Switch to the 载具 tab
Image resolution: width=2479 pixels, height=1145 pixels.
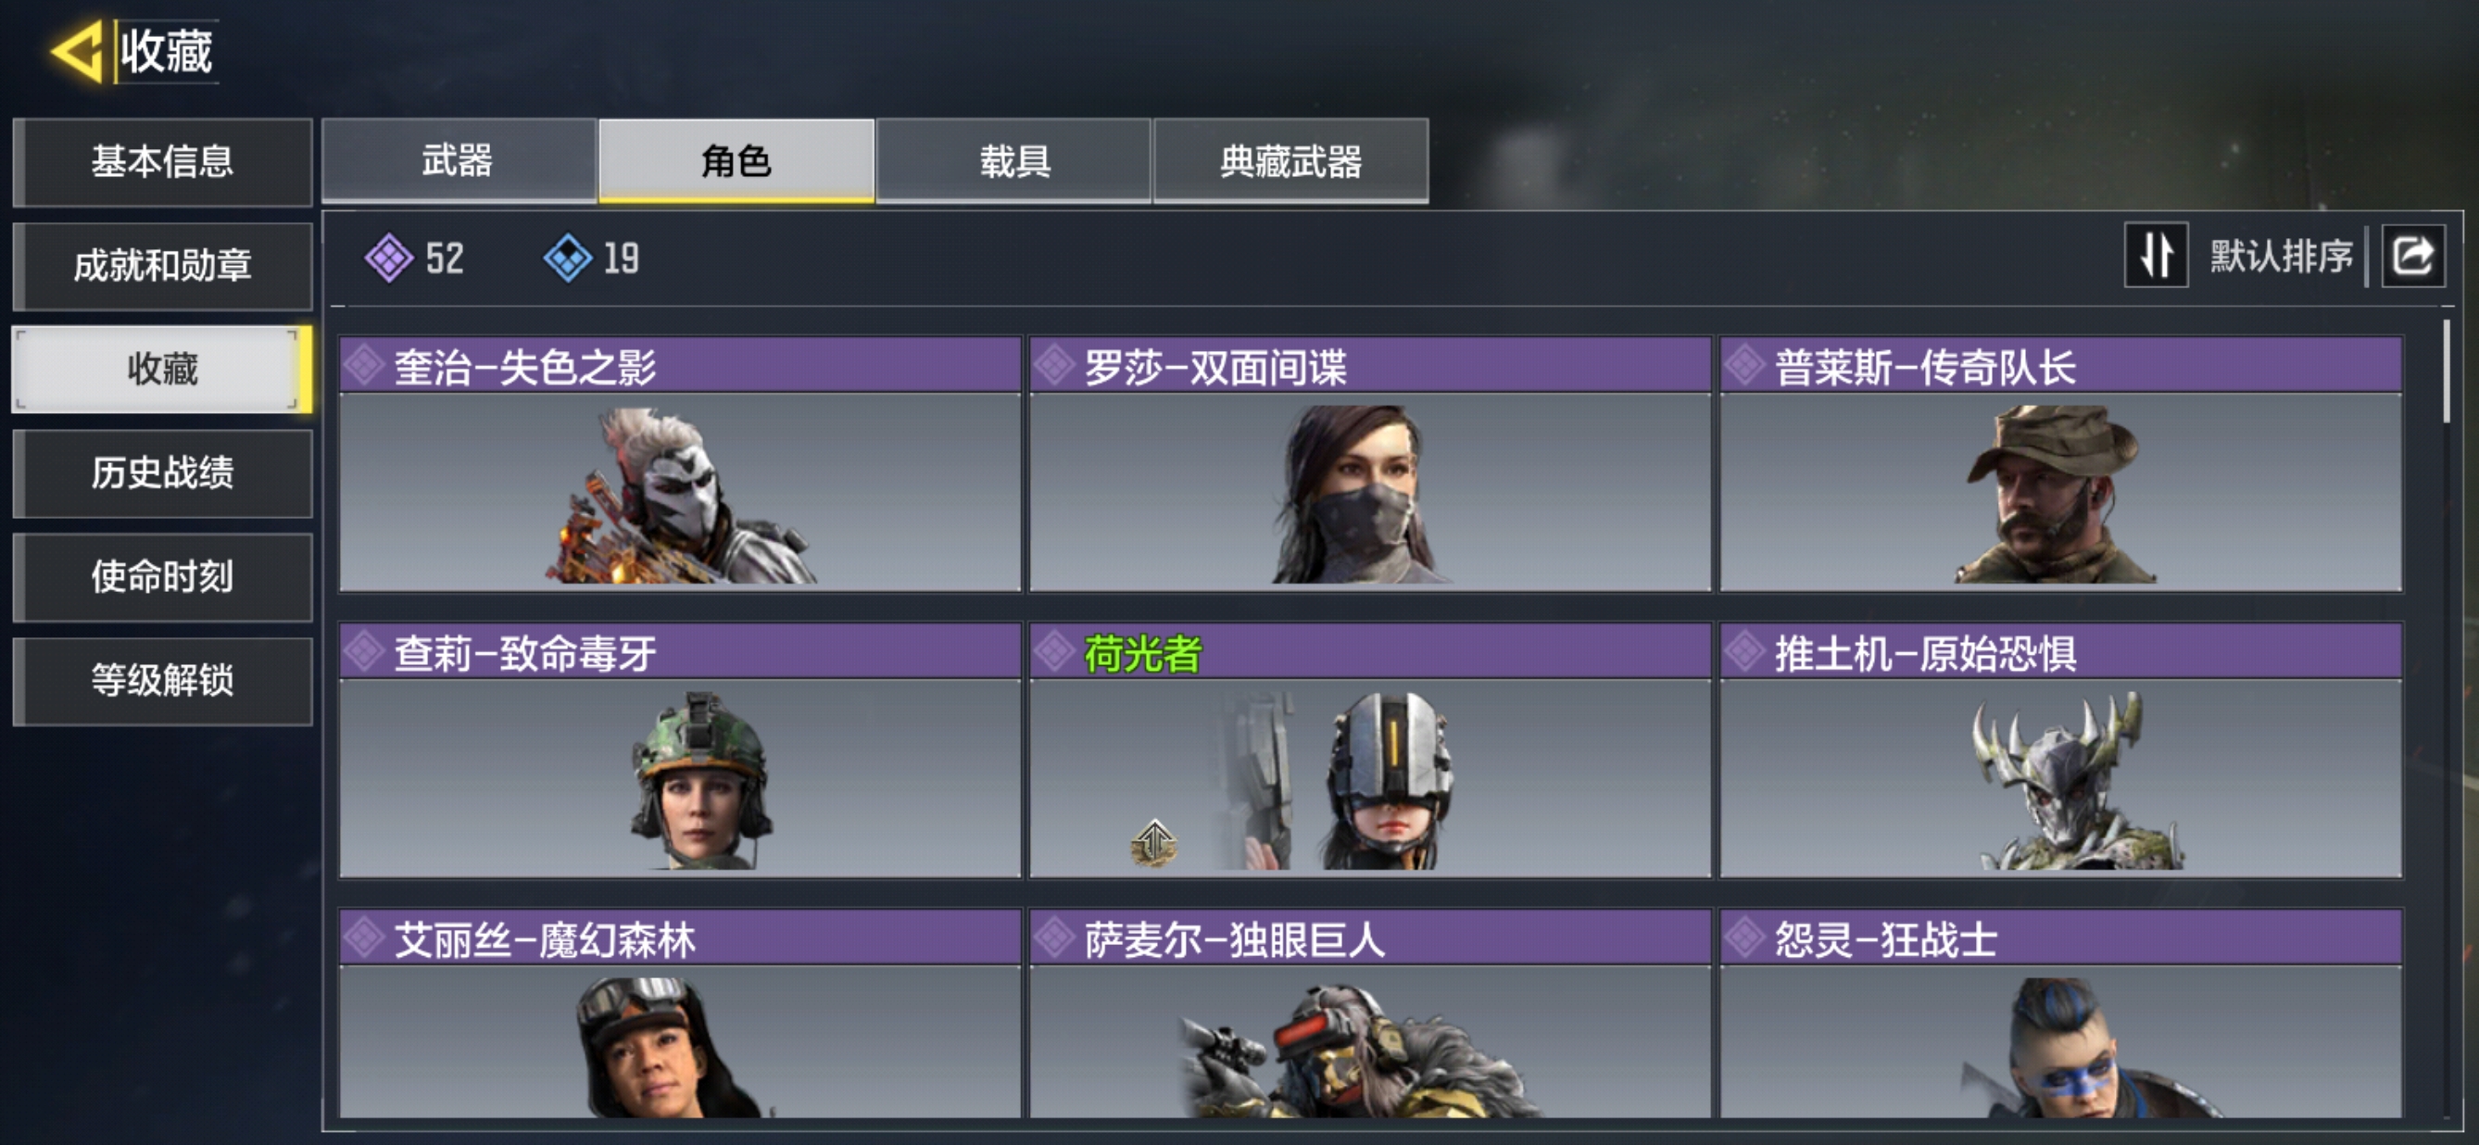pyautogui.click(x=1014, y=160)
